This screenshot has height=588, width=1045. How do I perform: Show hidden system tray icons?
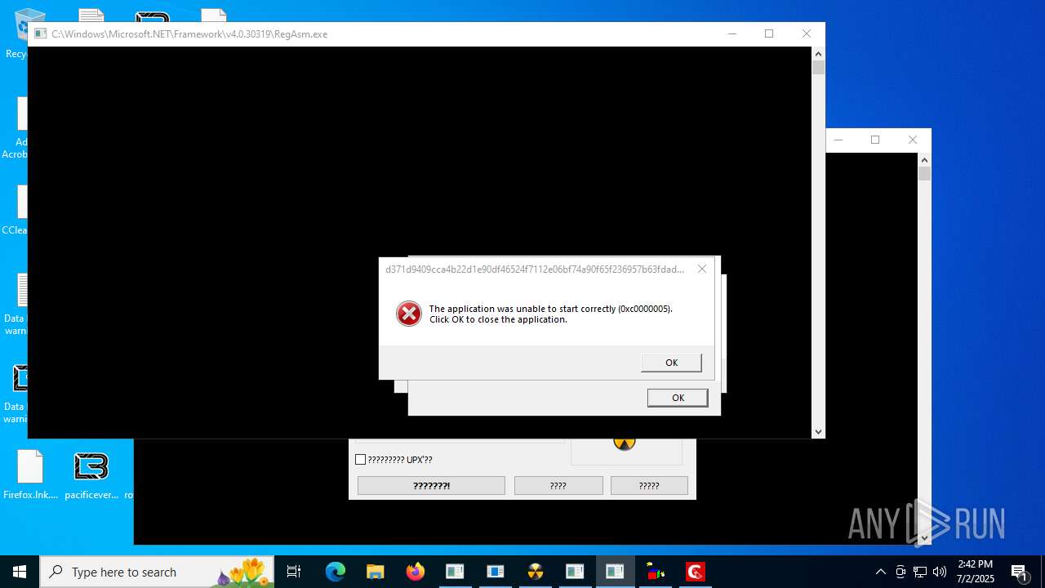[x=880, y=572]
